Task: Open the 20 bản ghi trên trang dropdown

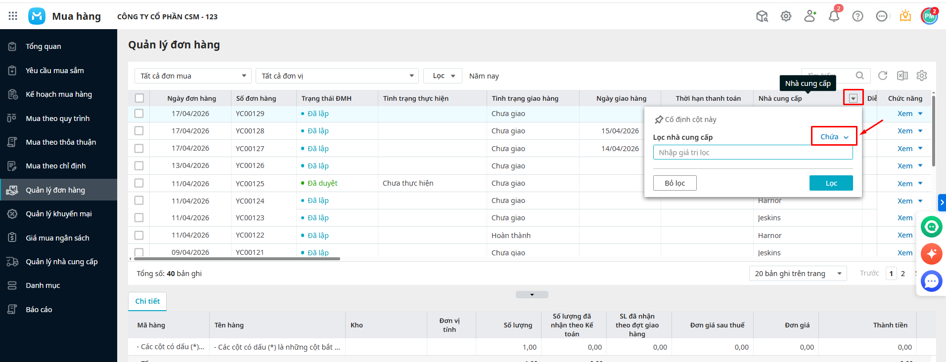Action: [797, 274]
